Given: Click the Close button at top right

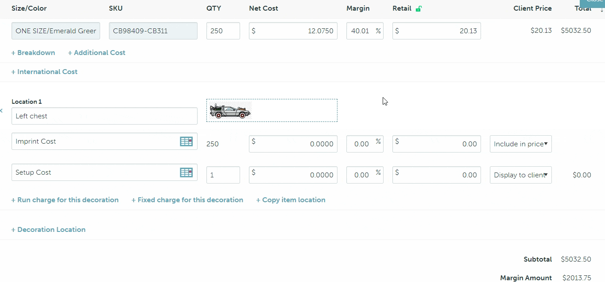Looking at the screenshot, I should 593,2.
